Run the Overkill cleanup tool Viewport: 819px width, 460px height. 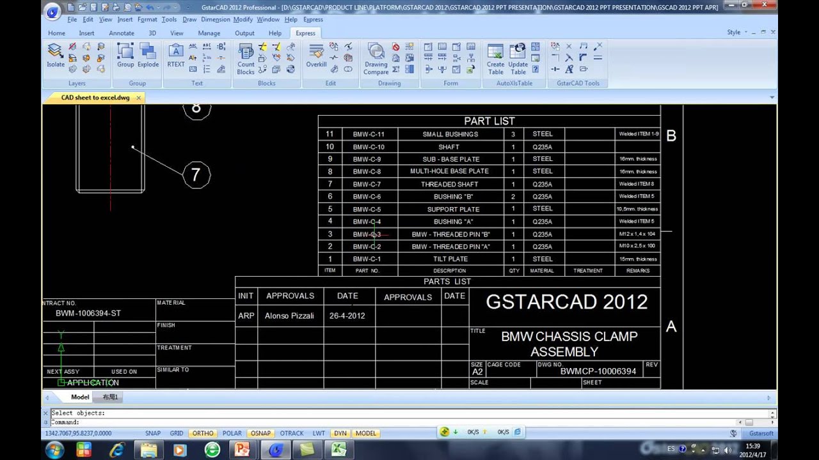tap(316, 55)
